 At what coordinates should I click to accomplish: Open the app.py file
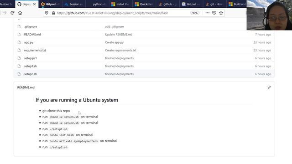[x=29, y=42]
